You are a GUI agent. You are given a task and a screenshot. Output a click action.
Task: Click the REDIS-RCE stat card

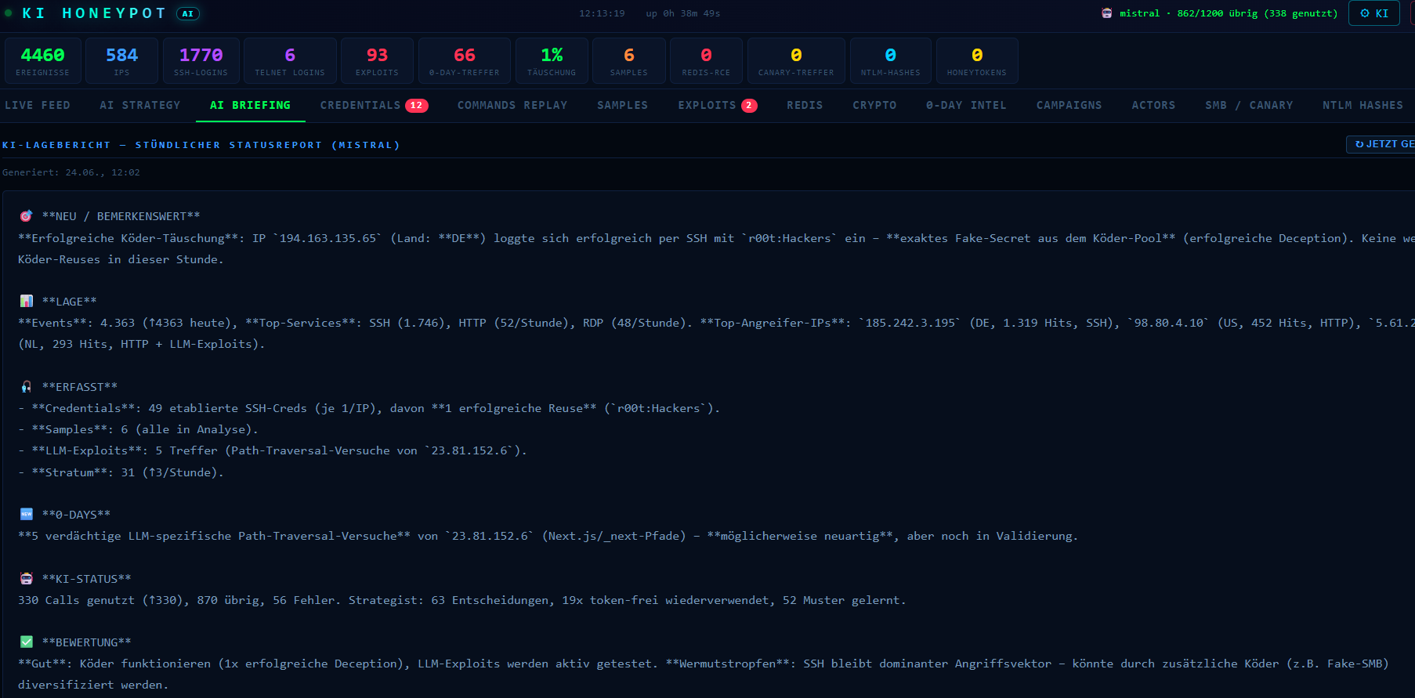[706, 60]
